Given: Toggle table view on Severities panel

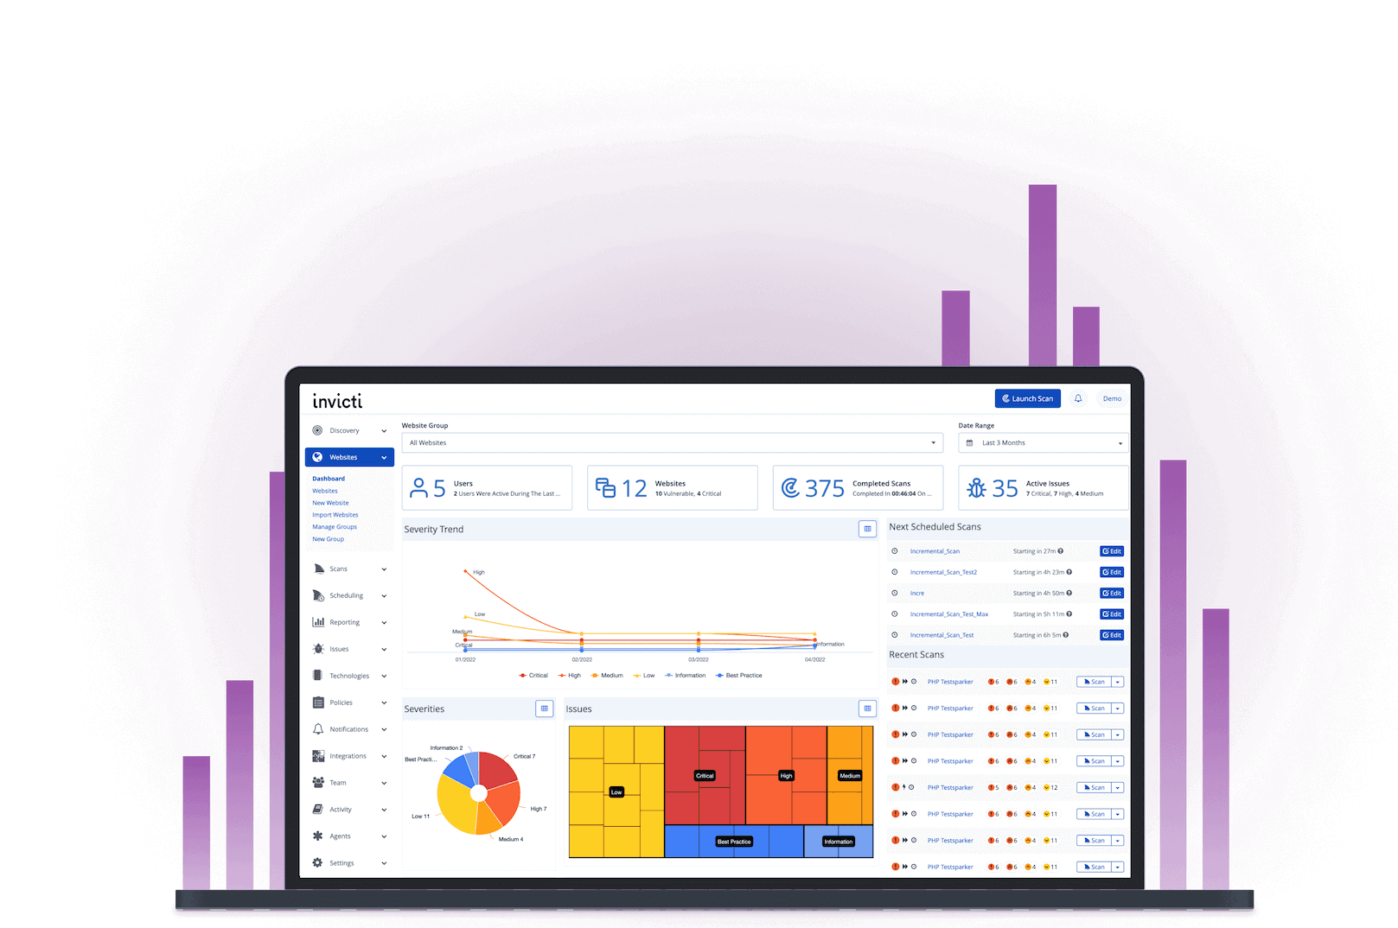Looking at the screenshot, I should coord(545,709).
